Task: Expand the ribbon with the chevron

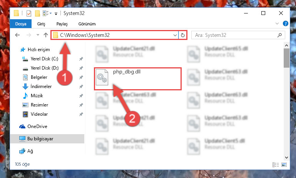Action: tap(277, 23)
